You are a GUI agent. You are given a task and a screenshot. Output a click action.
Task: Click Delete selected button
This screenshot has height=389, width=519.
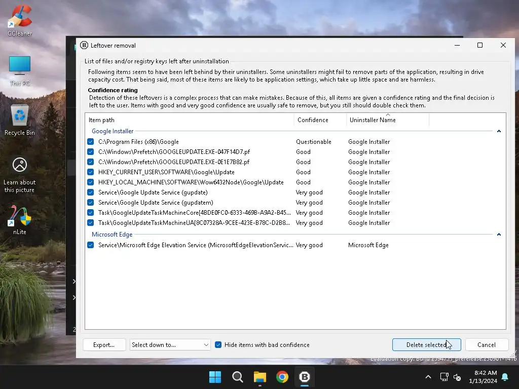point(426,344)
